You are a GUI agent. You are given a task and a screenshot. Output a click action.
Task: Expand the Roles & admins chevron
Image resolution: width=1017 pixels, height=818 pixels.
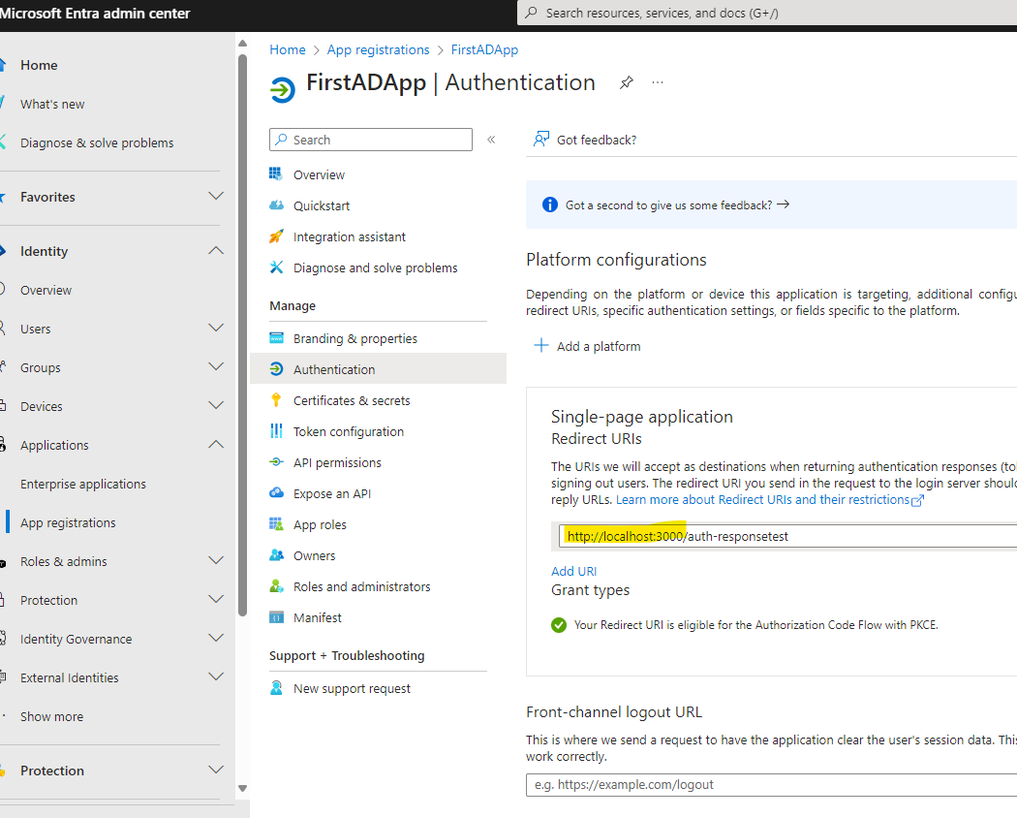point(216,561)
